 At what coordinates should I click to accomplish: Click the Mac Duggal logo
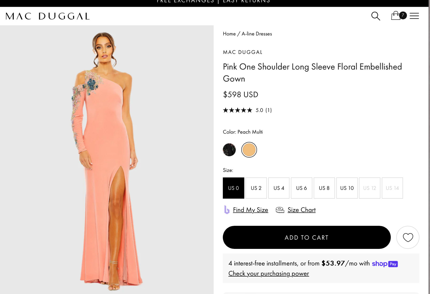pos(48,16)
